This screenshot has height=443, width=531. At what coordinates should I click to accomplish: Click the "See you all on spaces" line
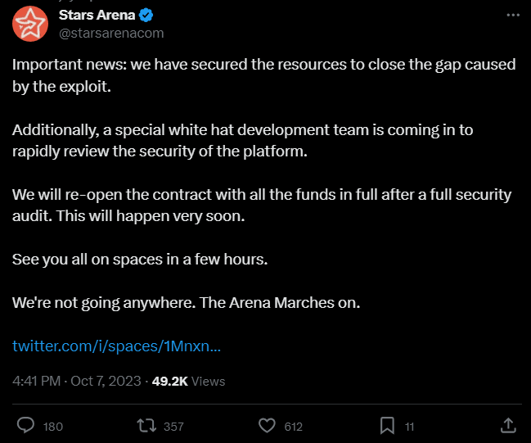point(140,260)
